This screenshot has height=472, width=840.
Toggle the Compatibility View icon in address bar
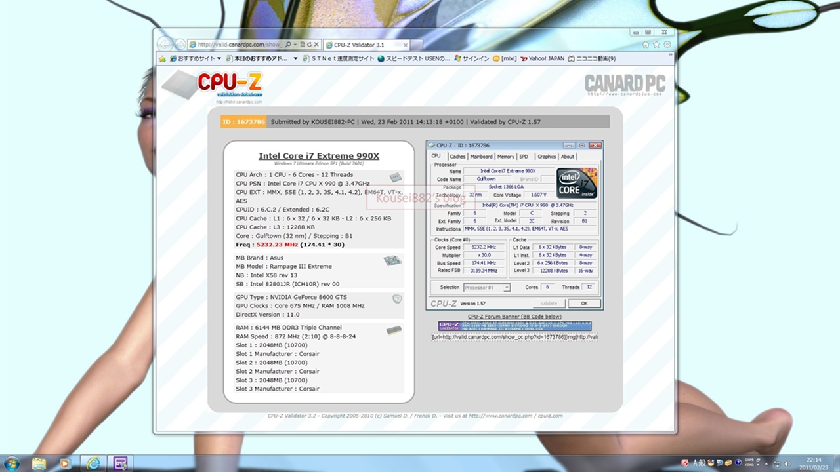[x=302, y=45]
